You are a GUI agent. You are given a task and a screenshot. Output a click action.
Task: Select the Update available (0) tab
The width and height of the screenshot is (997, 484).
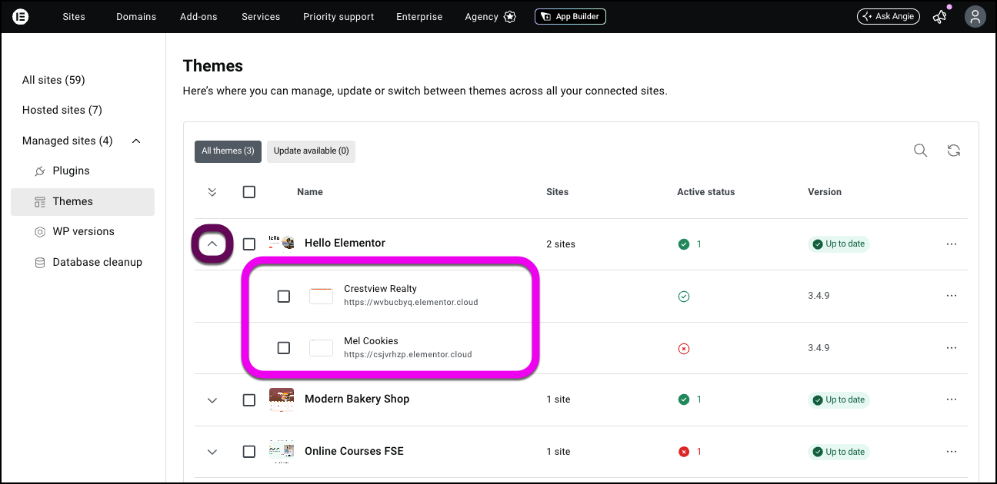(x=312, y=151)
